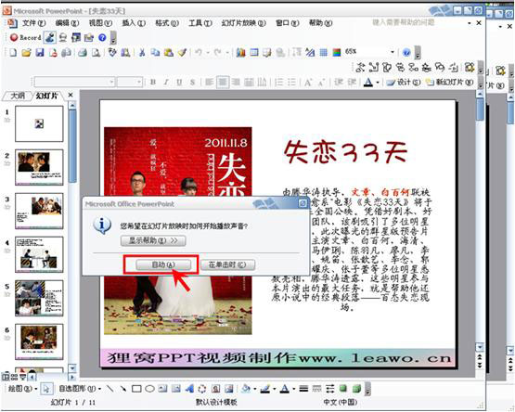Open the Fill Color dropdown arrow

[255, 389]
